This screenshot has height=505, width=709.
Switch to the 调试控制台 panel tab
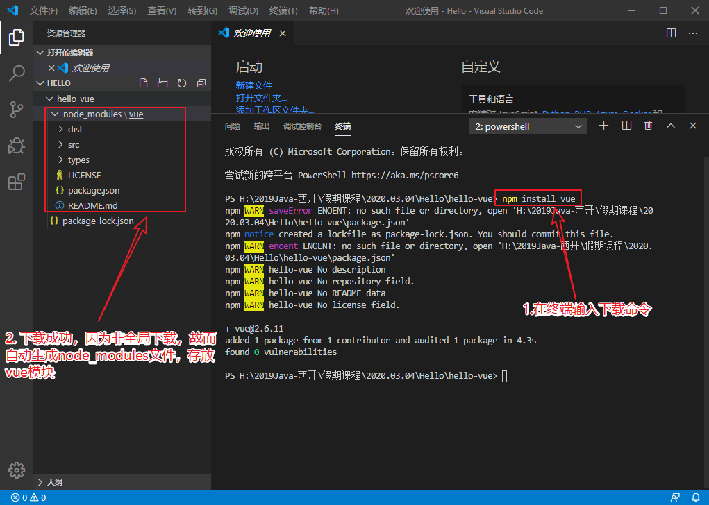point(302,126)
